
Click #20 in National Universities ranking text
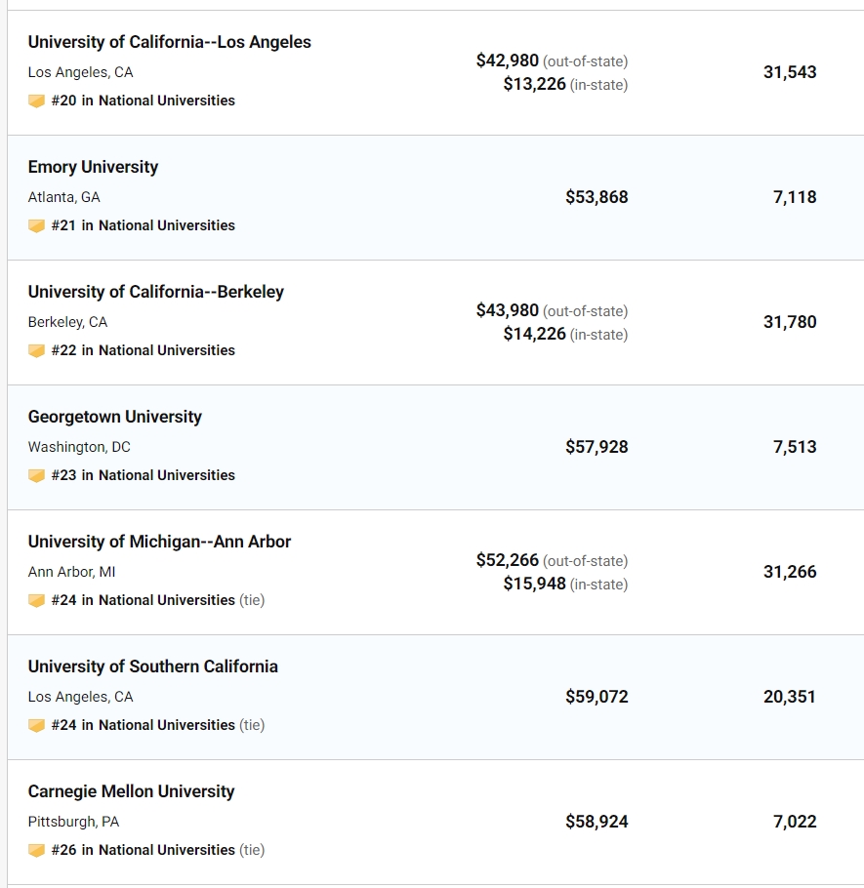click(x=143, y=101)
